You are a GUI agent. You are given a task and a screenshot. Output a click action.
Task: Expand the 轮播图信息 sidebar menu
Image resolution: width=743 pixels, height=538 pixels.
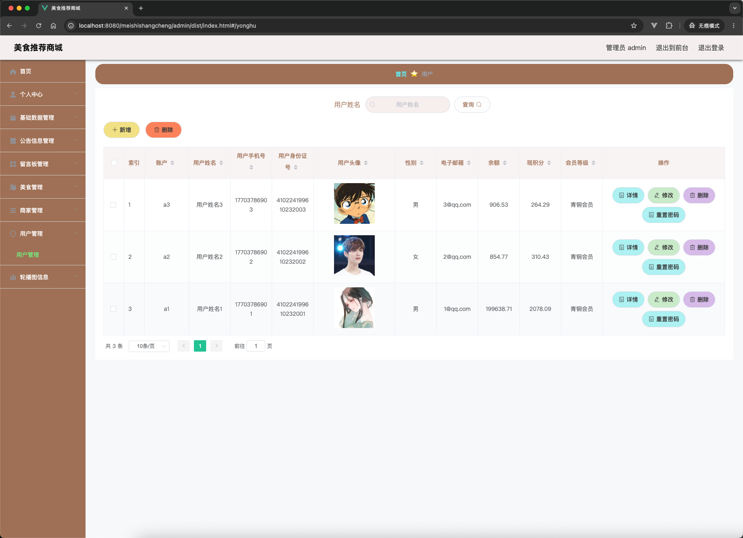tap(43, 277)
